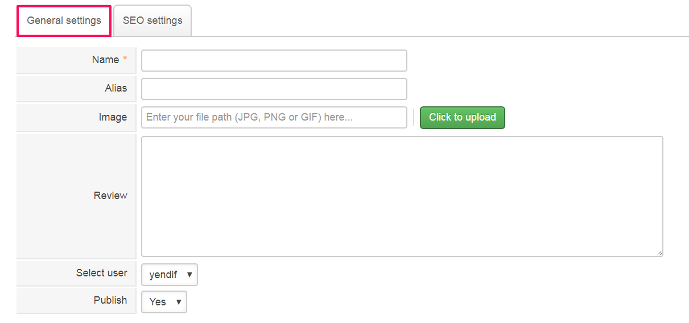The width and height of the screenshot is (689, 323).
Task: Click the required asterisk beside Name
Action: point(125,59)
